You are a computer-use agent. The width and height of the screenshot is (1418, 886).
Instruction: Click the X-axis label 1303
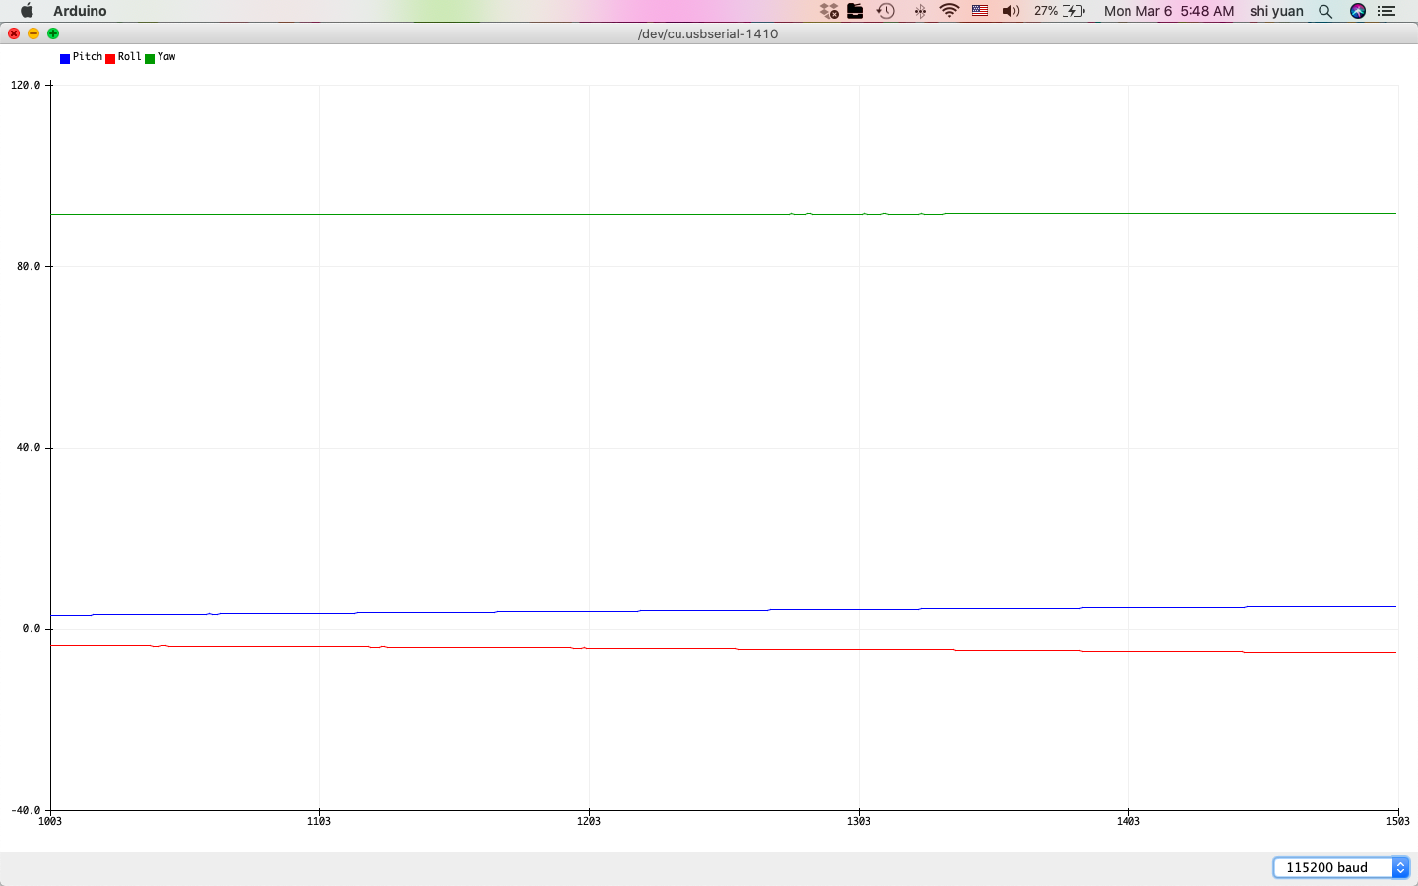pos(859,821)
